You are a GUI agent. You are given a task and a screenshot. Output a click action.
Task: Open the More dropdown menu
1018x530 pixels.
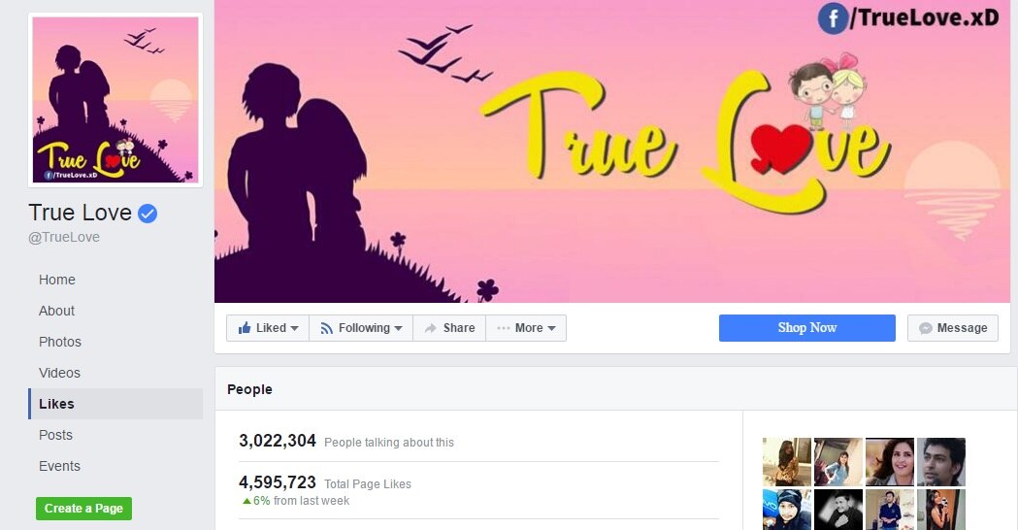tap(527, 328)
